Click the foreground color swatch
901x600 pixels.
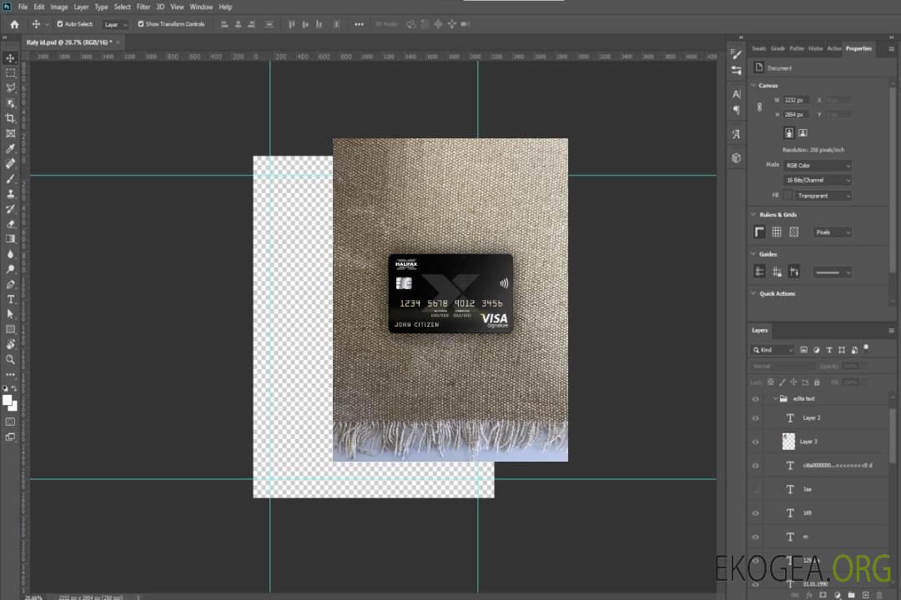[x=8, y=400]
